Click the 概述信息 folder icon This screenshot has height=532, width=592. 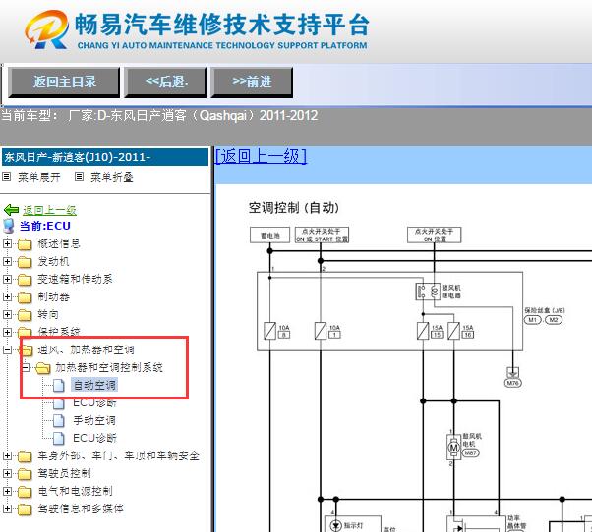(25, 244)
